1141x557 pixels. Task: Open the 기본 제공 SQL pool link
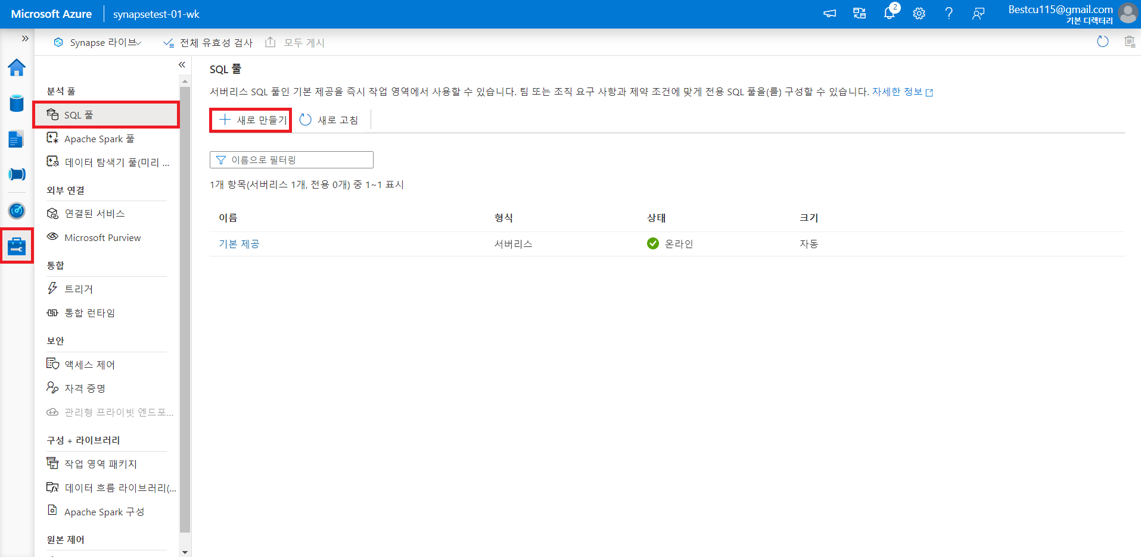[239, 244]
